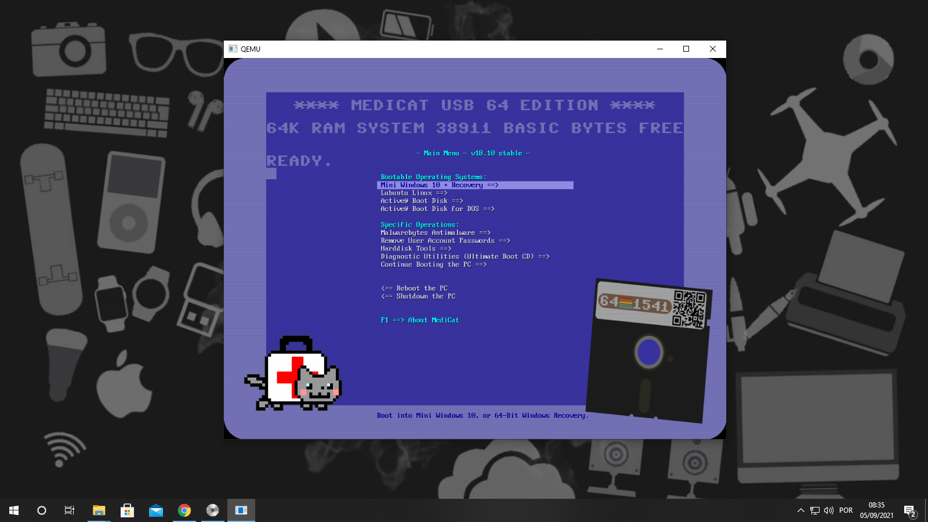
Task: Open the disc app icon in taskbar
Action: [x=213, y=510]
